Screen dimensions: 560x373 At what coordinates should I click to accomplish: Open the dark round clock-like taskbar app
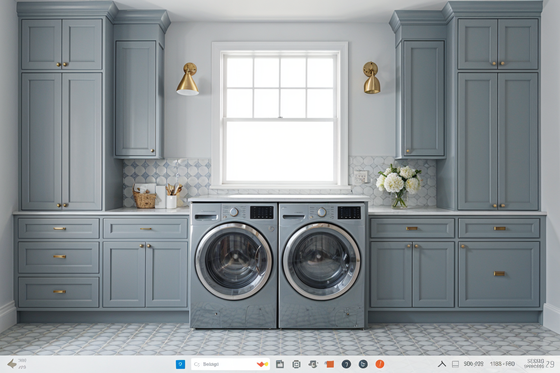[363, 364]
